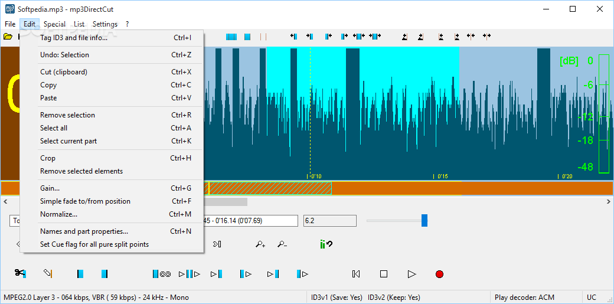Click the first black peak-arrow toolbar icon

[405, 37]
